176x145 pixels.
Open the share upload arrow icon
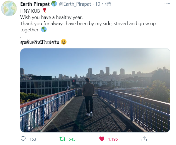pos(144,139)
